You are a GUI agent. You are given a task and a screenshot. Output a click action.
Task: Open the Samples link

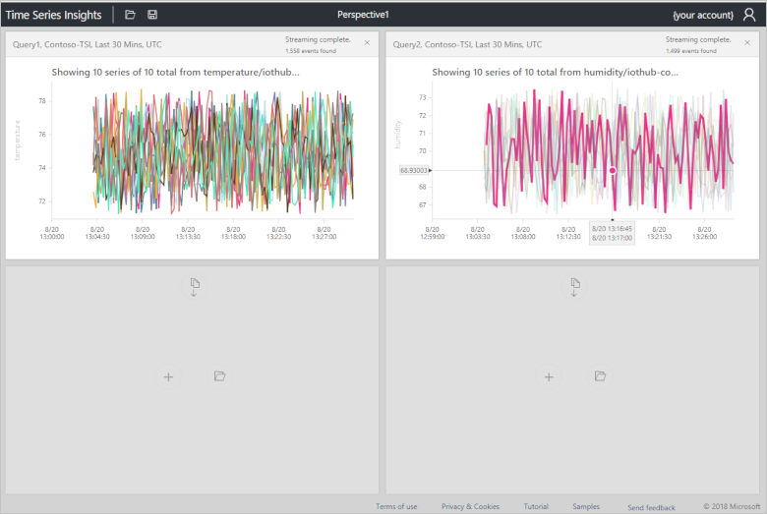pyautogui.click(x=585, y=506)
